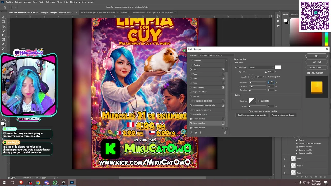Enable Usar luz global checkbox
331x186 pixels.
[266, 77]
